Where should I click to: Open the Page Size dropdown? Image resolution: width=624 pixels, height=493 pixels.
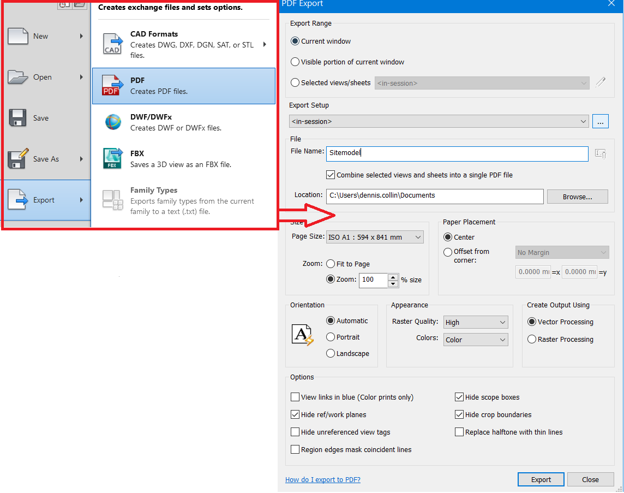(374, 237)
